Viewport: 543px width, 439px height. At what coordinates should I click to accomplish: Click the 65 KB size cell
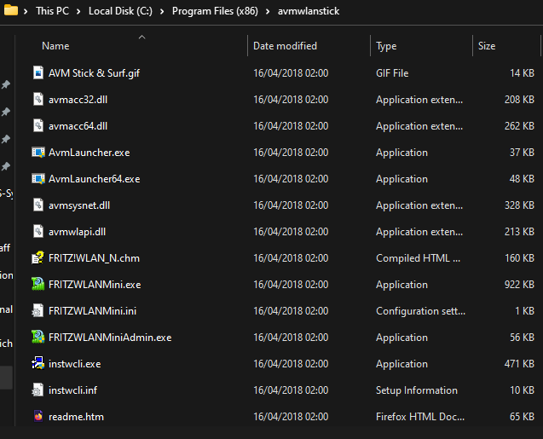click(522, 417)
